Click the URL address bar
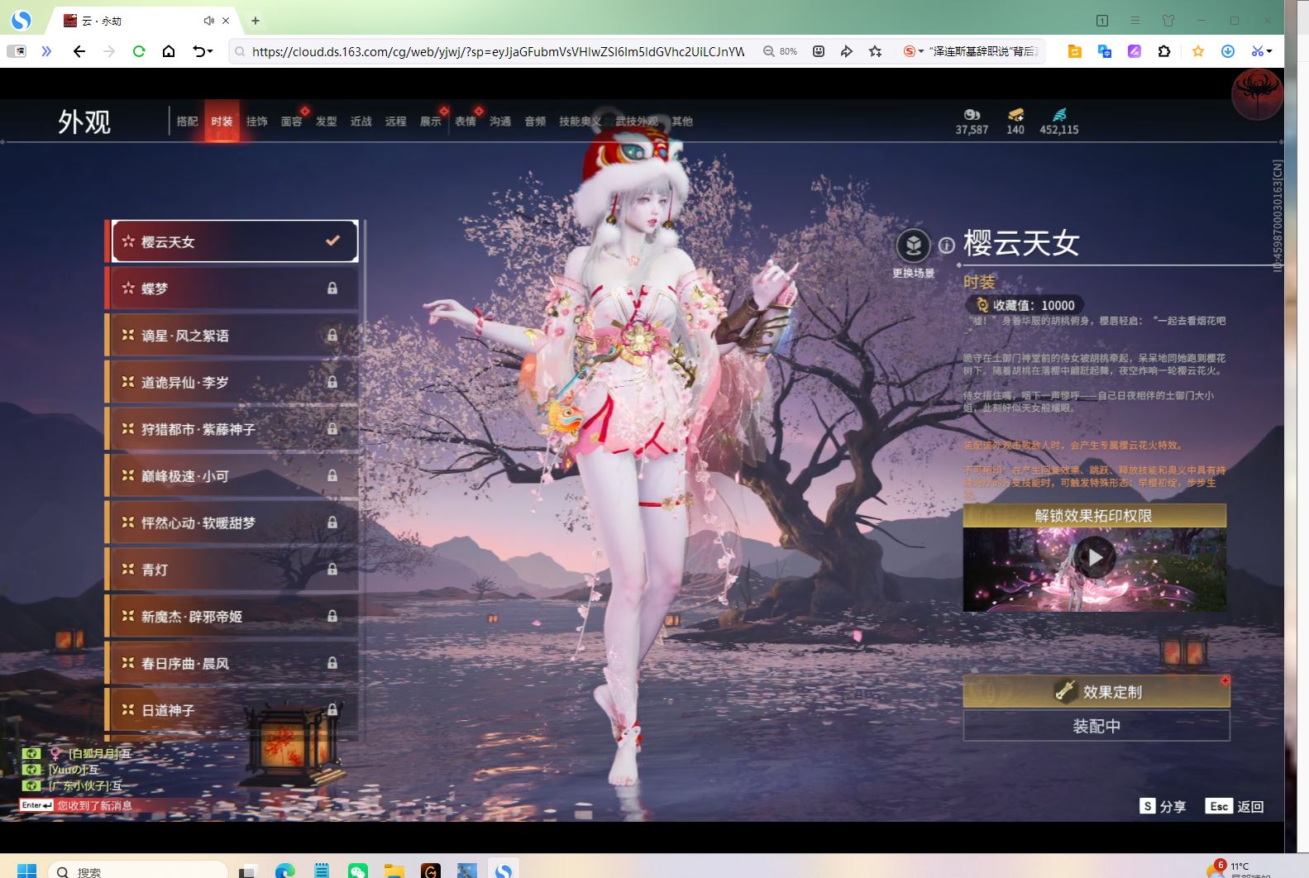 [x=498, y=51]
